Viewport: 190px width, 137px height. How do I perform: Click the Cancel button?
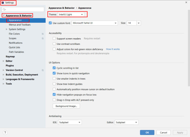coord(164,133)
